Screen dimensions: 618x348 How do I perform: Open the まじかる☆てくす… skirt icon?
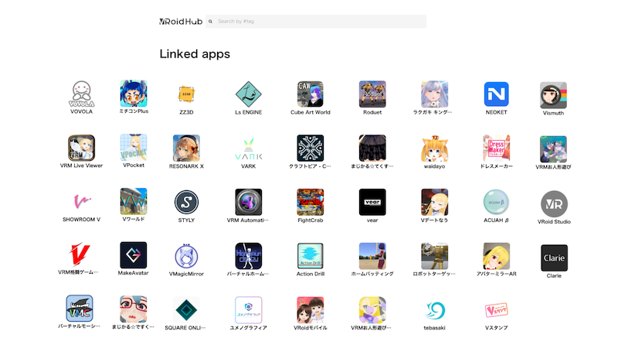point(372,148)
